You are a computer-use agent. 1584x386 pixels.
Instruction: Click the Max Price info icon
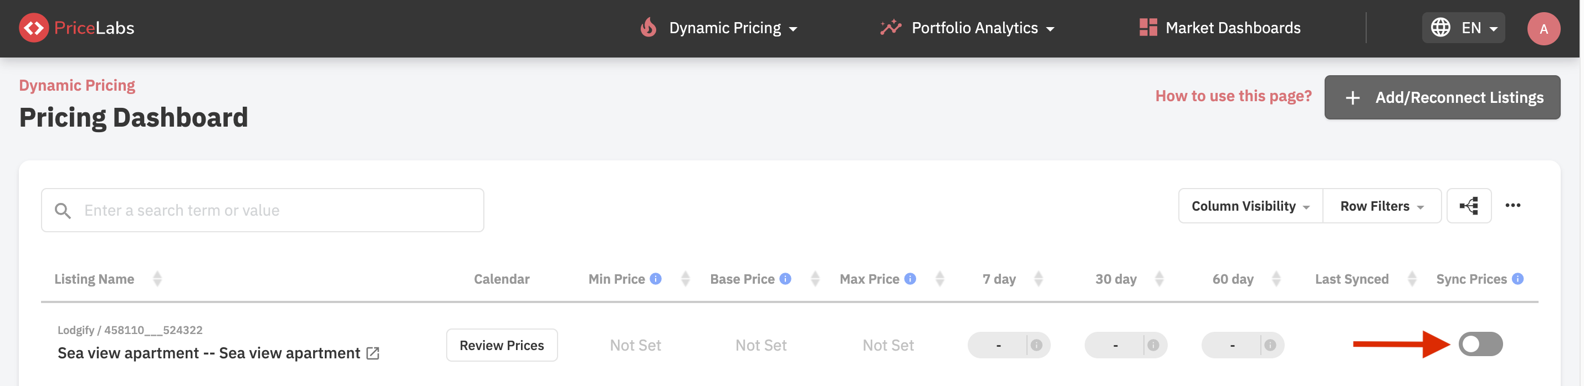[x=909, y=279]
